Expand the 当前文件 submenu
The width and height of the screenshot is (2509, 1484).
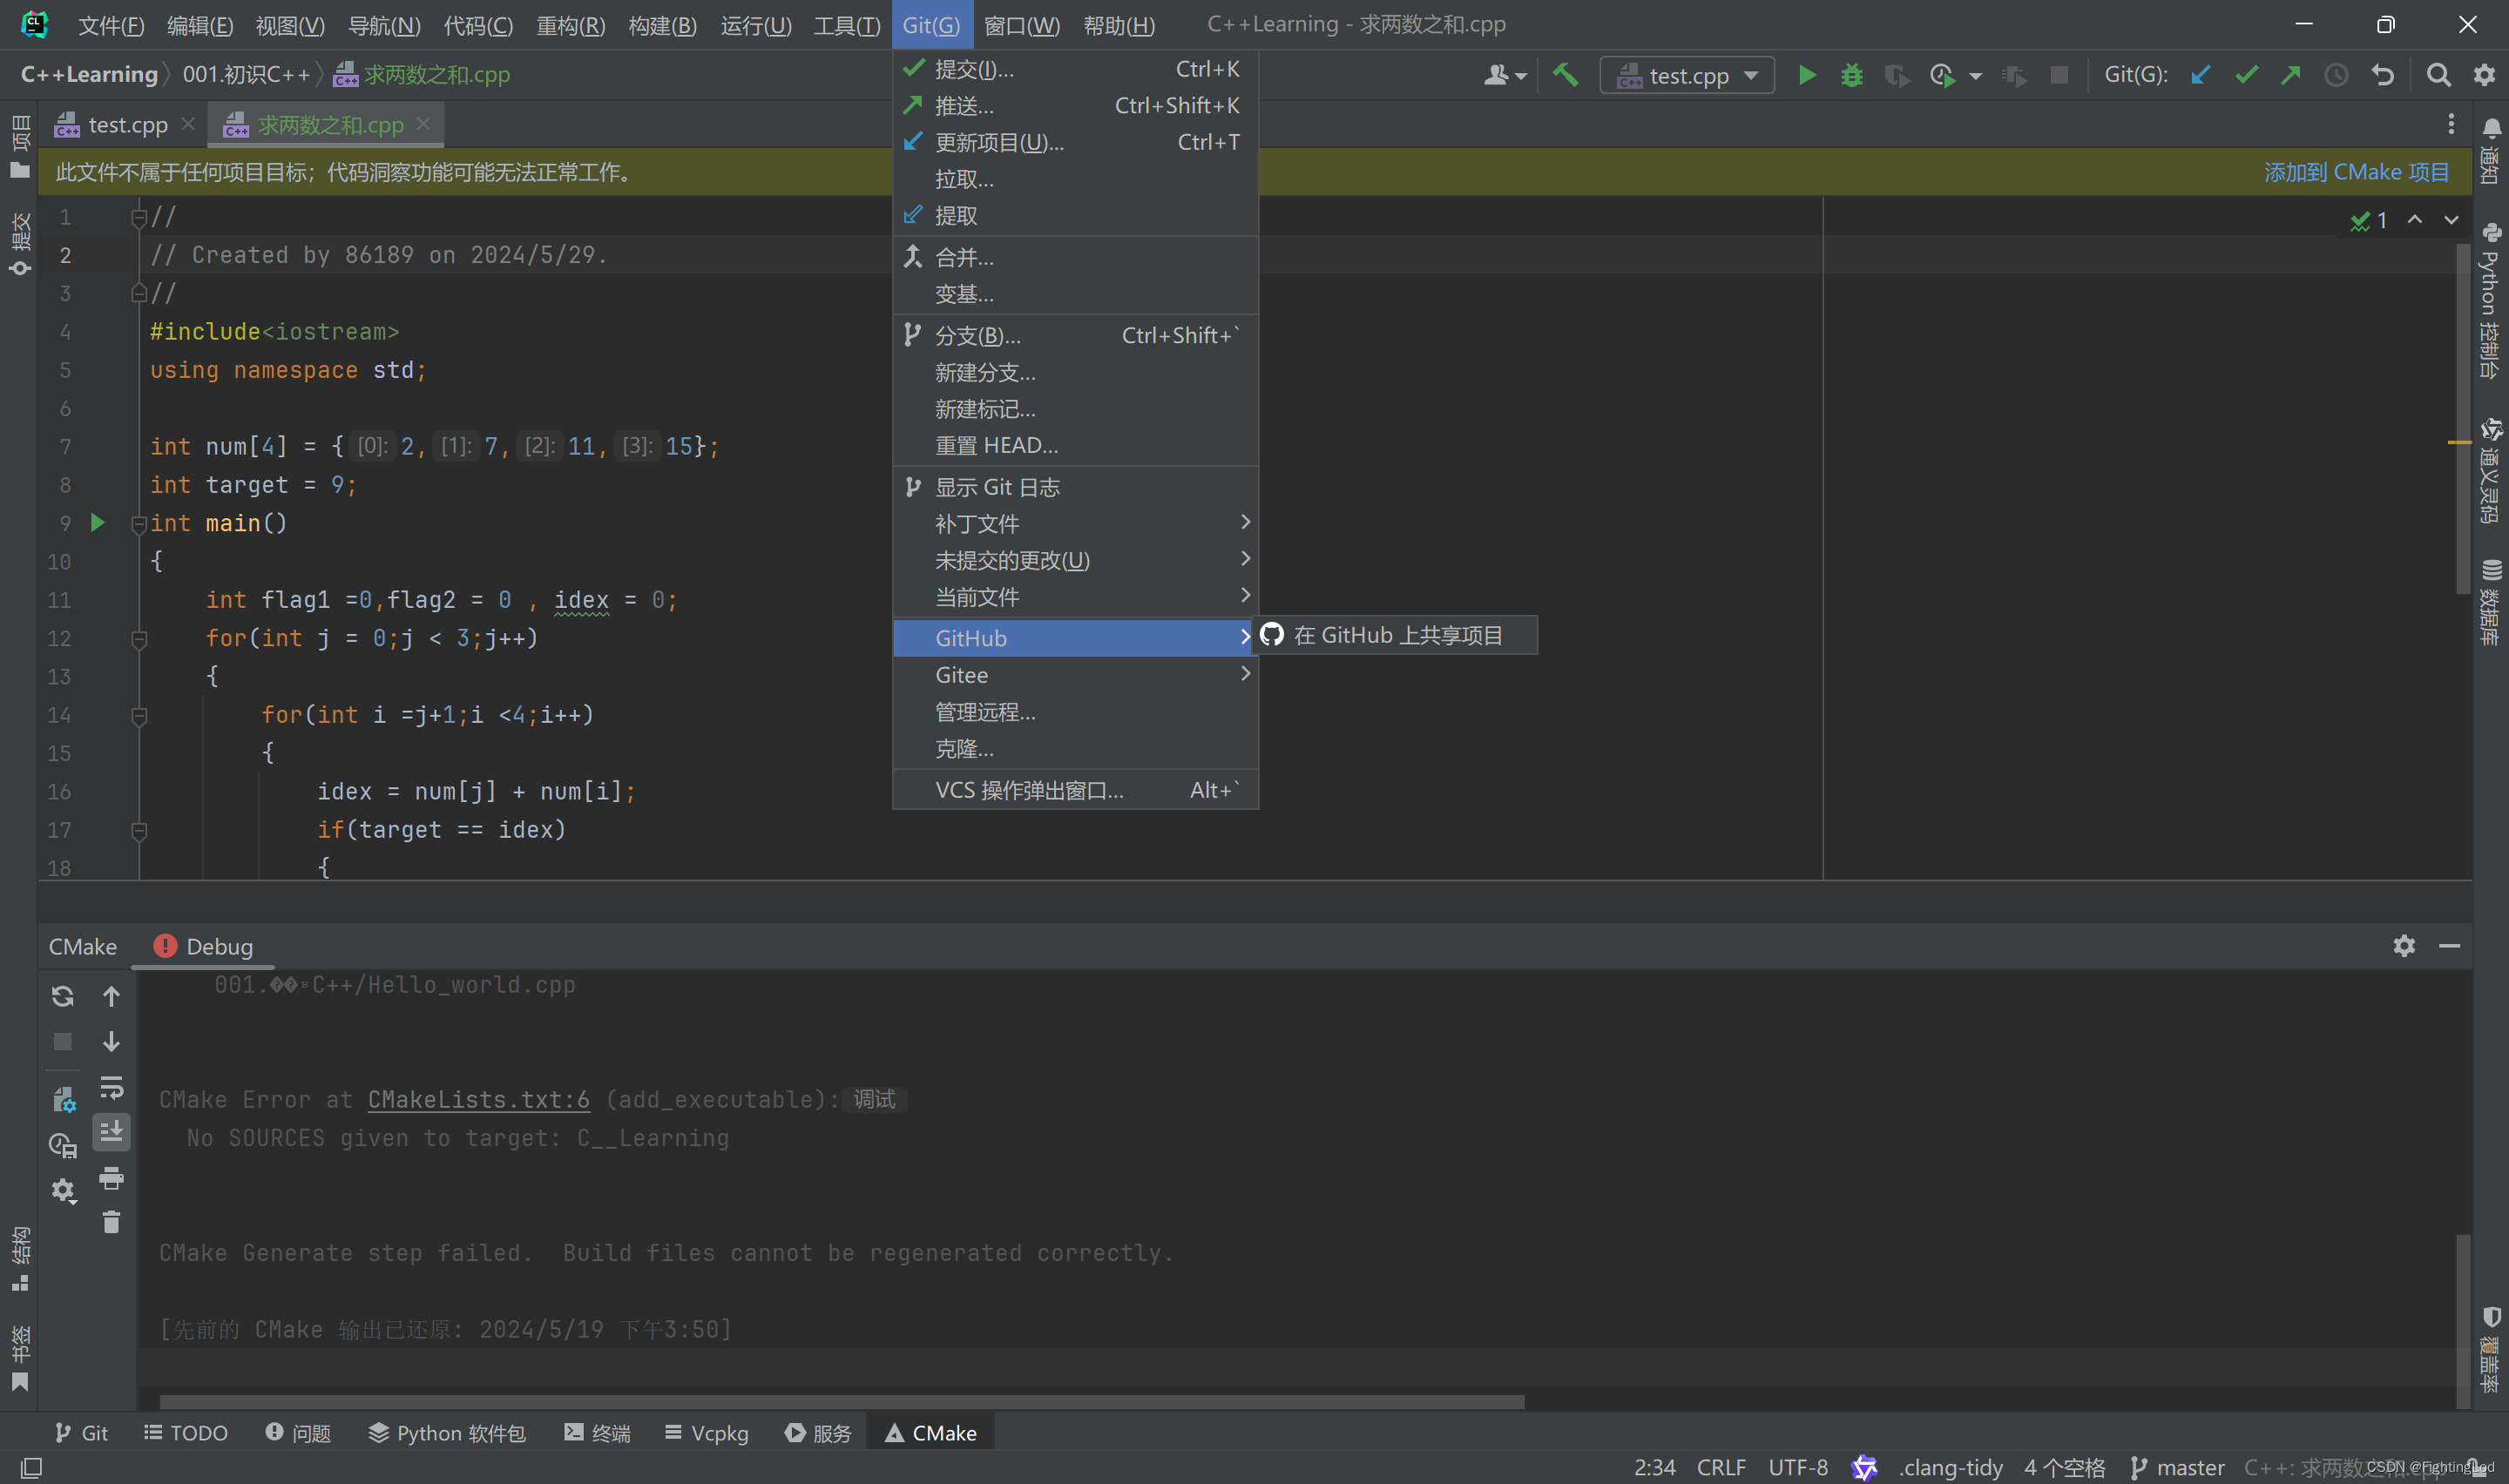coord(1075,597)
